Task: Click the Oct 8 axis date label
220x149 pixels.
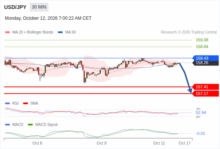Action: pyautogui.click(x=37, y=143)
